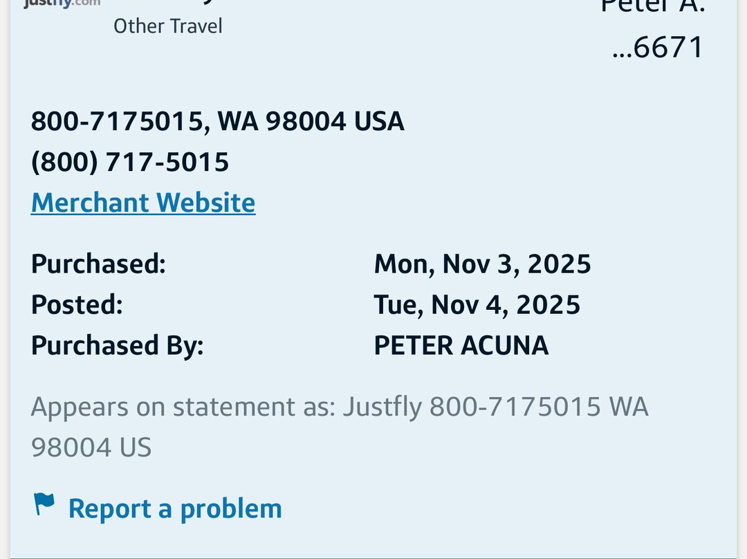The height and width of the screenshot is (559, 747).
Task: Click the partially visible Peter A. cardholder name
Action: tap(652, 6)
